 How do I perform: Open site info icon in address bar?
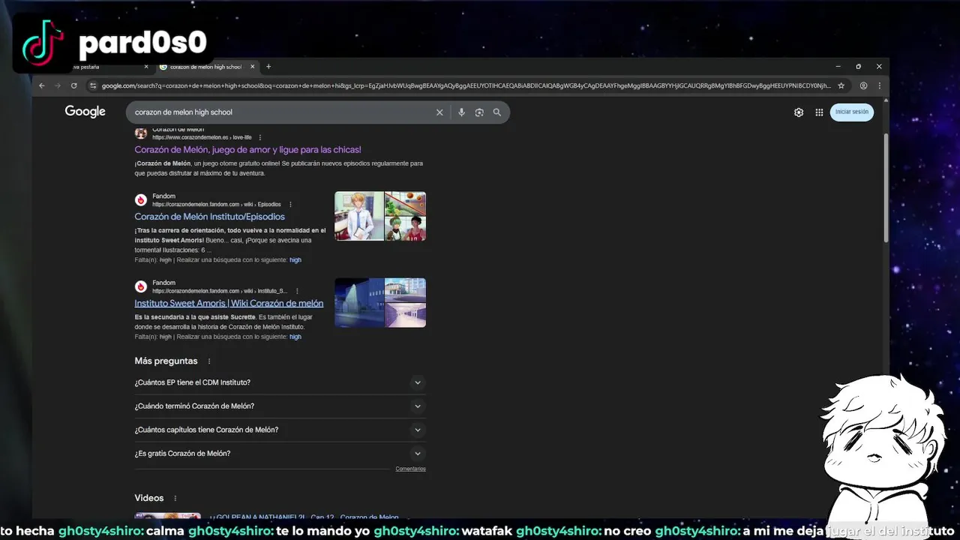click(x=93, y=85)
